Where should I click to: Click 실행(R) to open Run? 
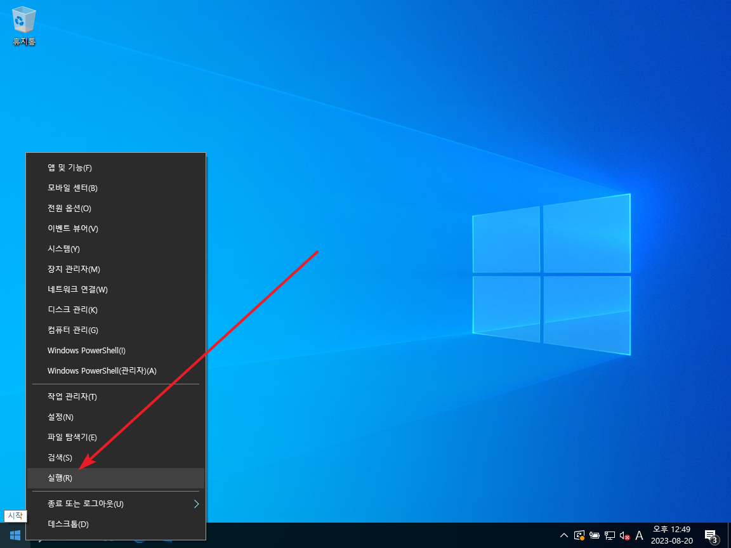point(115,478)
